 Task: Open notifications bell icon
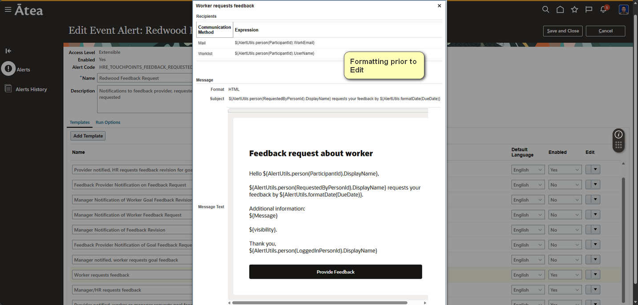[x=604, y=9]
